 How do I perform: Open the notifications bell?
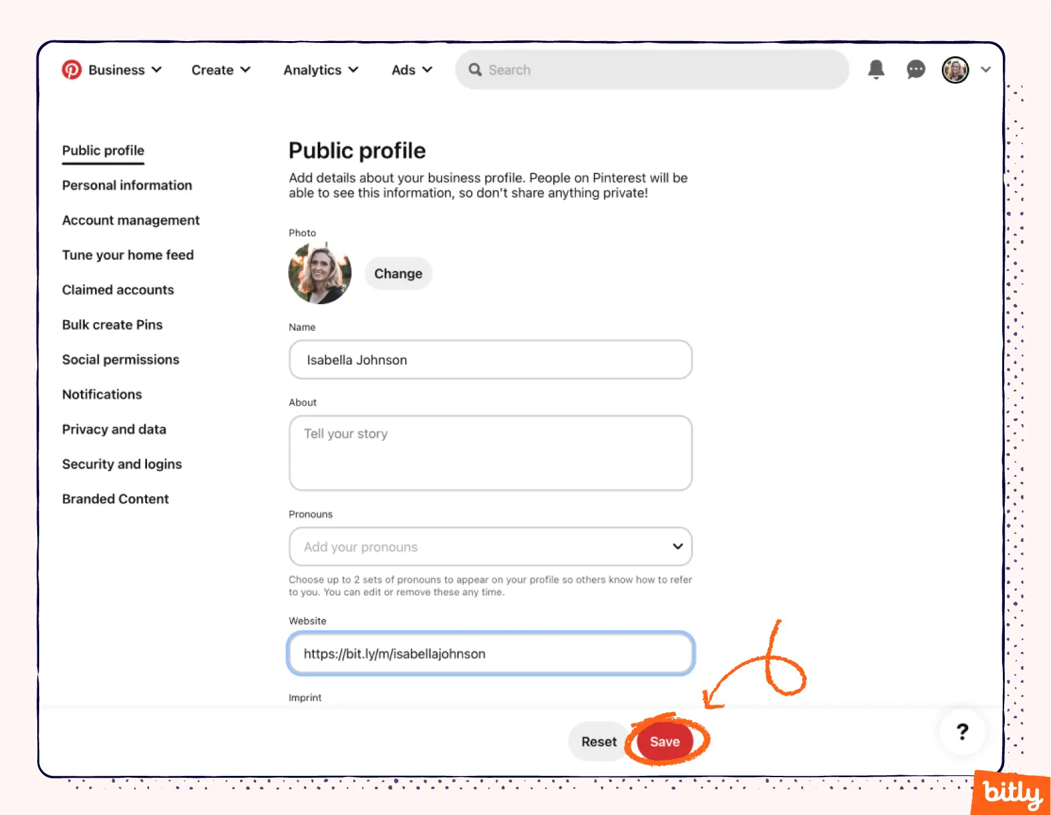876,70
